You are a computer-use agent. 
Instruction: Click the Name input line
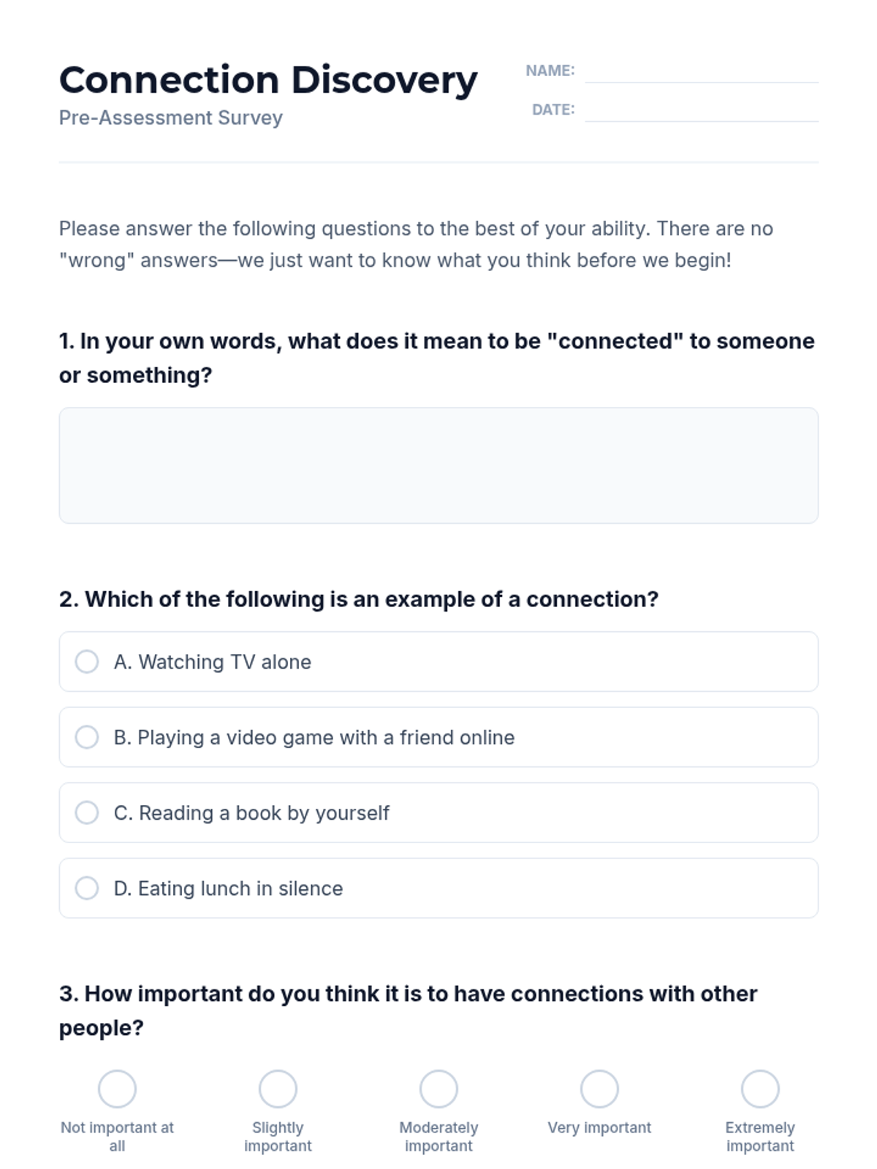pos(701,72)
